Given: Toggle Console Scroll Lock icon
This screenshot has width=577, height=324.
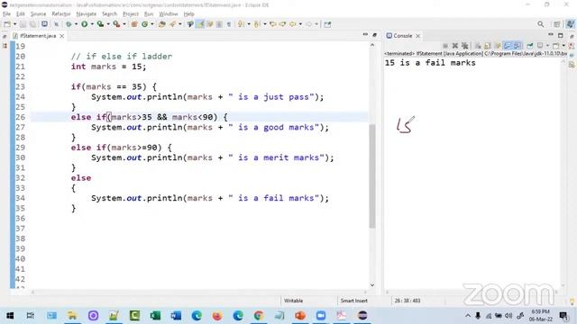Looking at the screenshot, I should click(x=488, y=46).
